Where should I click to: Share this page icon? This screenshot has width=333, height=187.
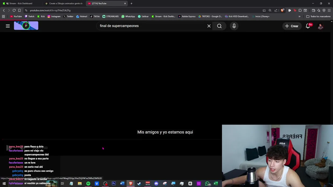(x=276, y=10)
